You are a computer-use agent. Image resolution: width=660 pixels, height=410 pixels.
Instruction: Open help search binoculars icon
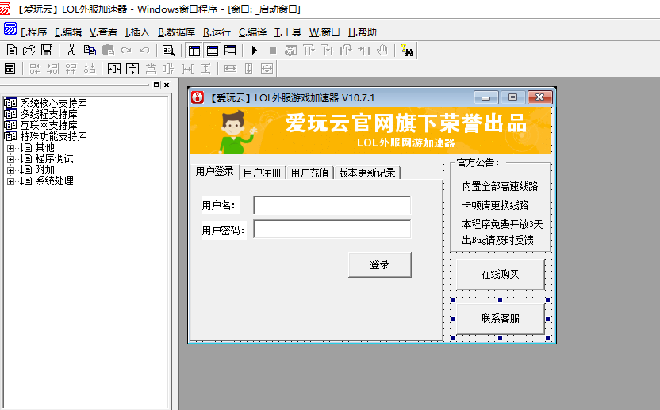[407, 51]
